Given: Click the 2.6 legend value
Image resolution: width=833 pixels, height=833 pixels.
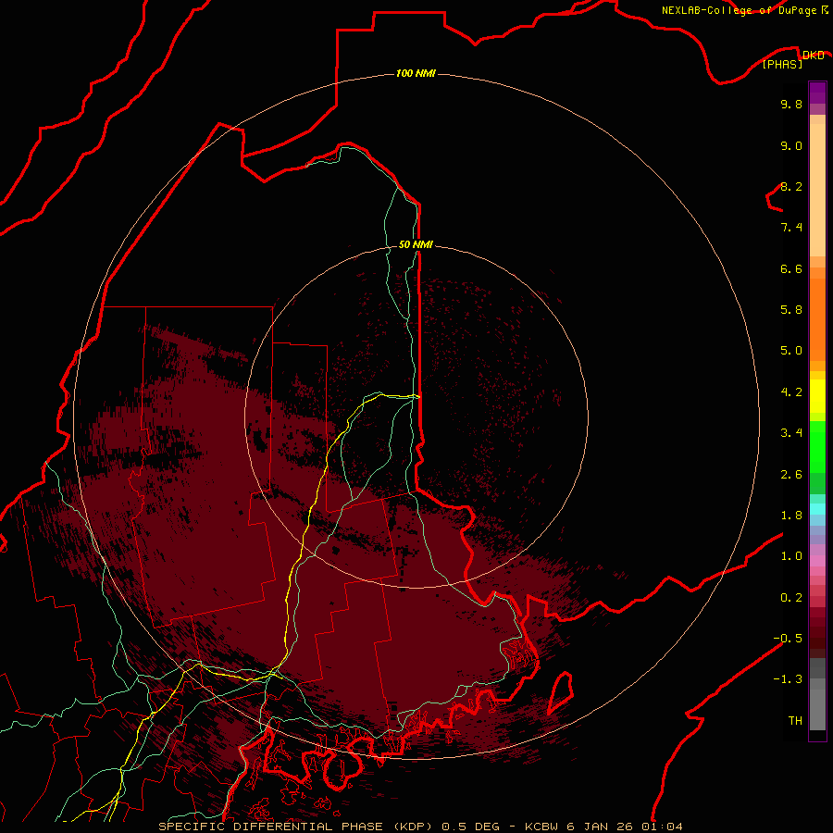Looking at the screenshot, I should pos(791,475).
